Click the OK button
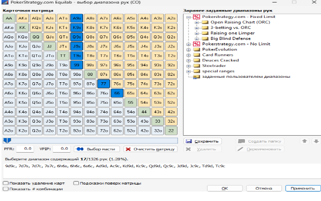 225,189
